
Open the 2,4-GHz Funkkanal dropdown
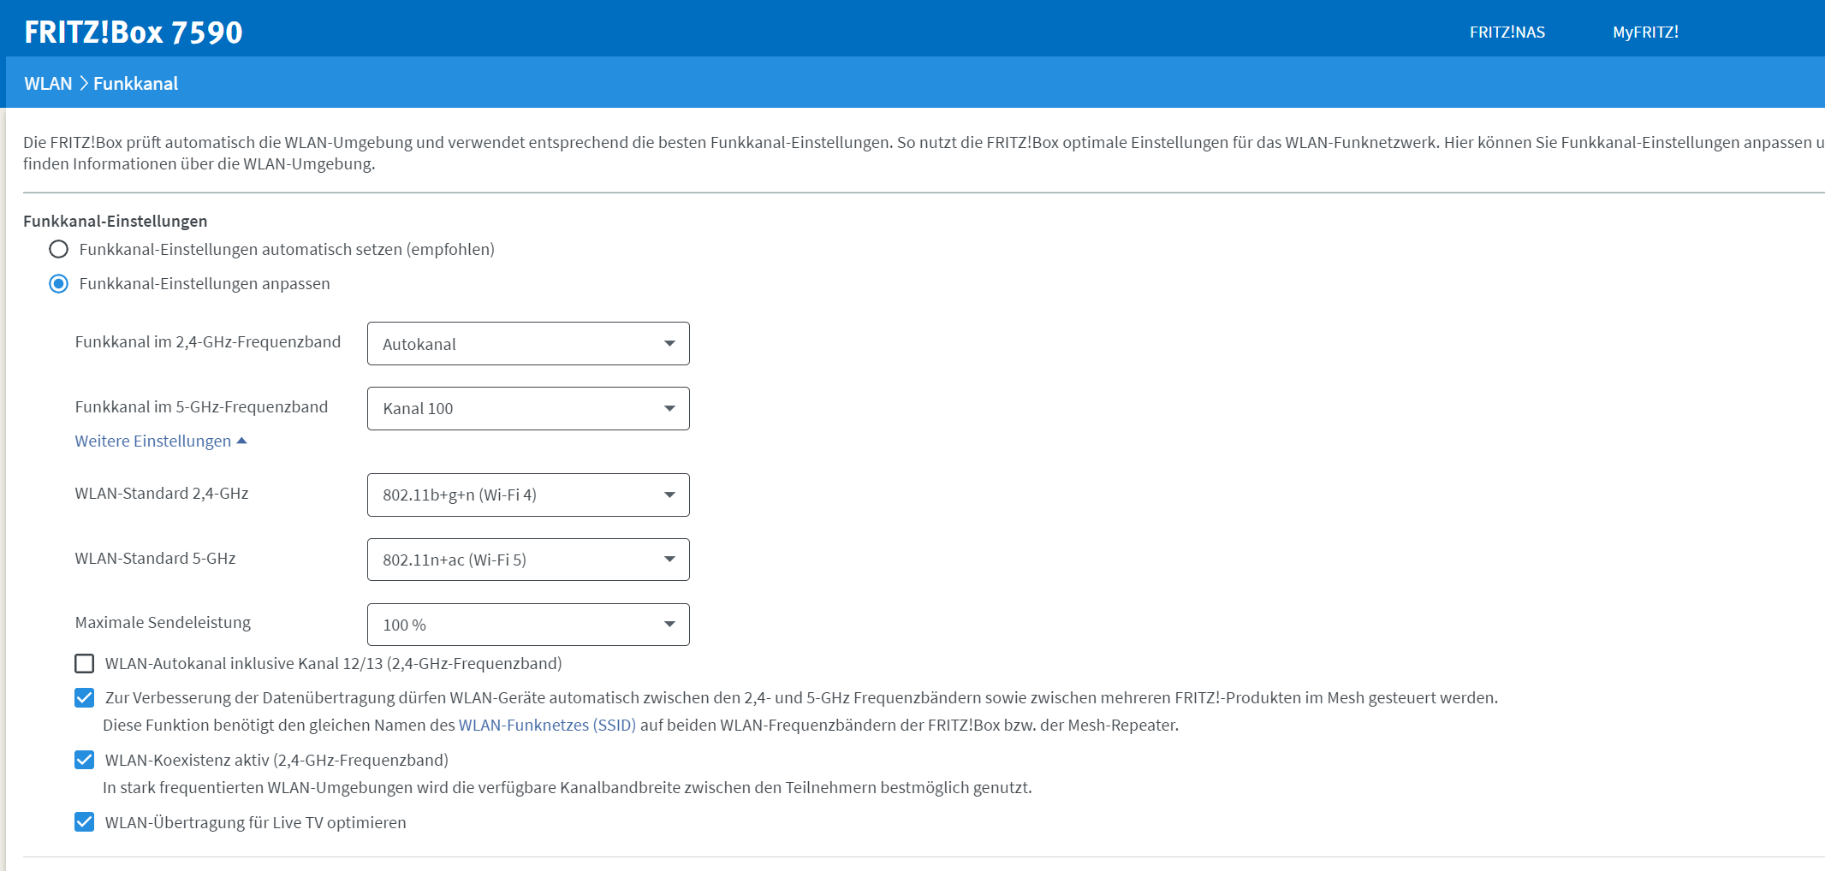pyautogui.click(x=528, y=343)
